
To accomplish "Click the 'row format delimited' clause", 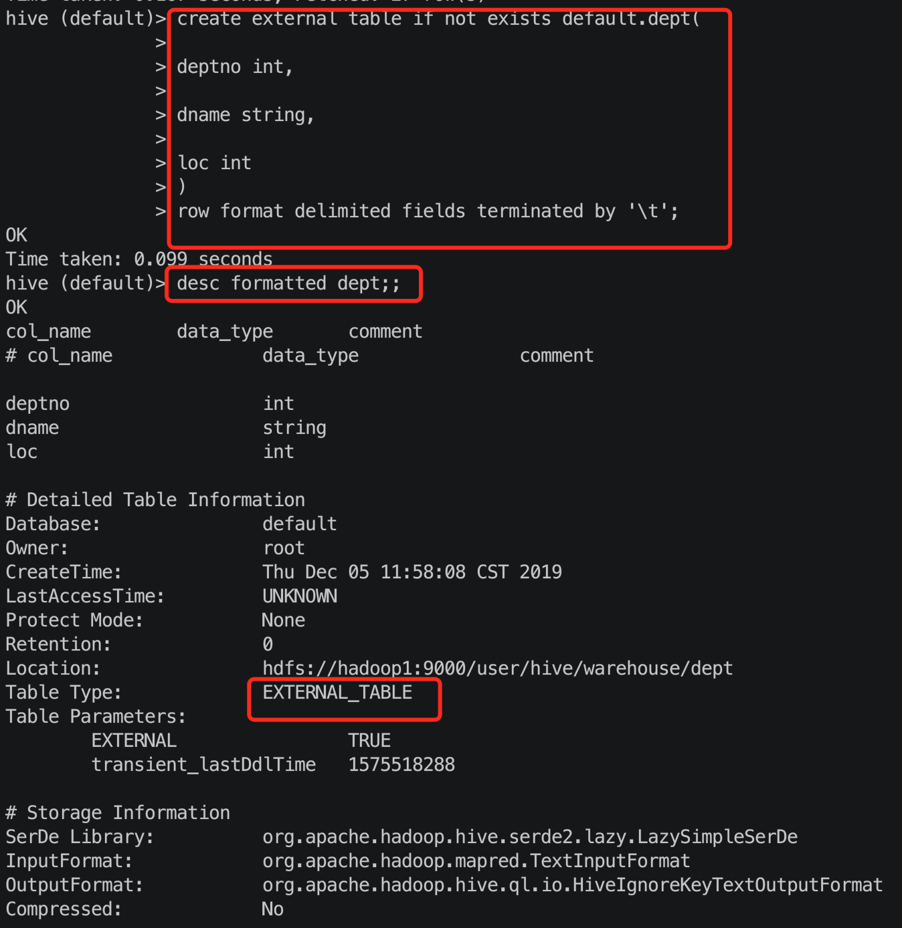I will (x=428, y=211).
